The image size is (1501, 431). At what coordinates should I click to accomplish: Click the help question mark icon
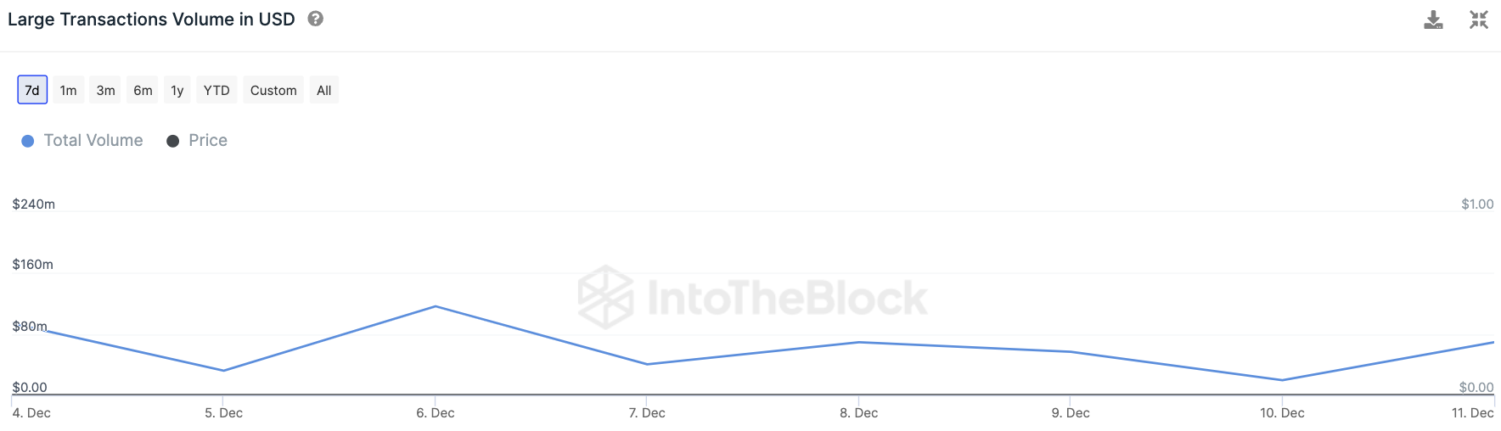point(316,19)
